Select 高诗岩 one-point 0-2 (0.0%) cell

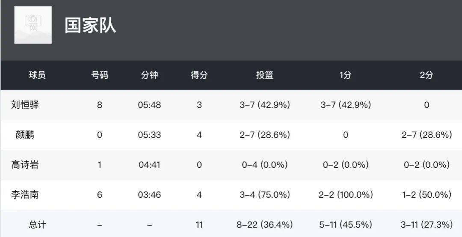[x=345, y=164]
